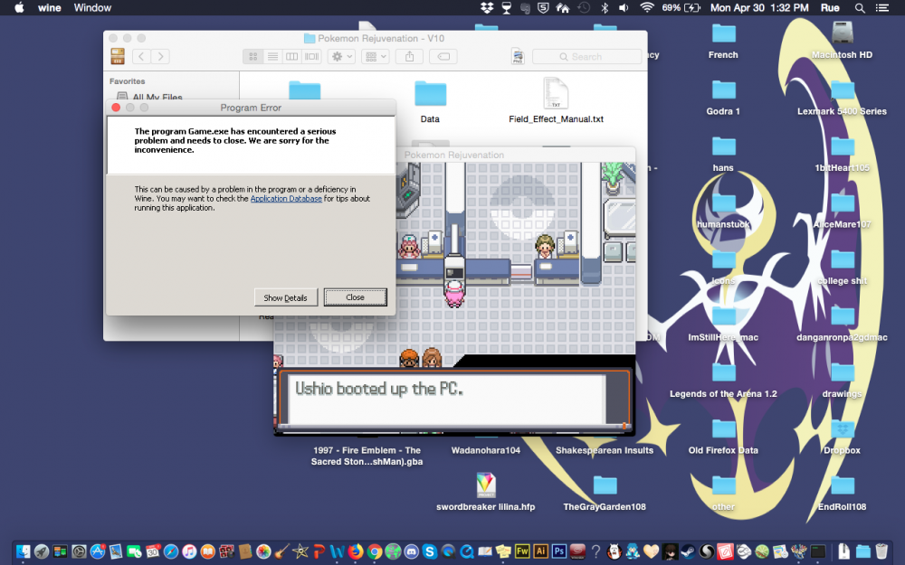This screenshot has height=565, width=905.
Task: Click the Pokemon Rejuvenation game dialogue box
Action: click(453, 398)
